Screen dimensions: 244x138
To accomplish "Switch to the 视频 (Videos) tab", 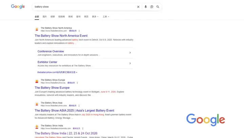I will click(53, 17).
